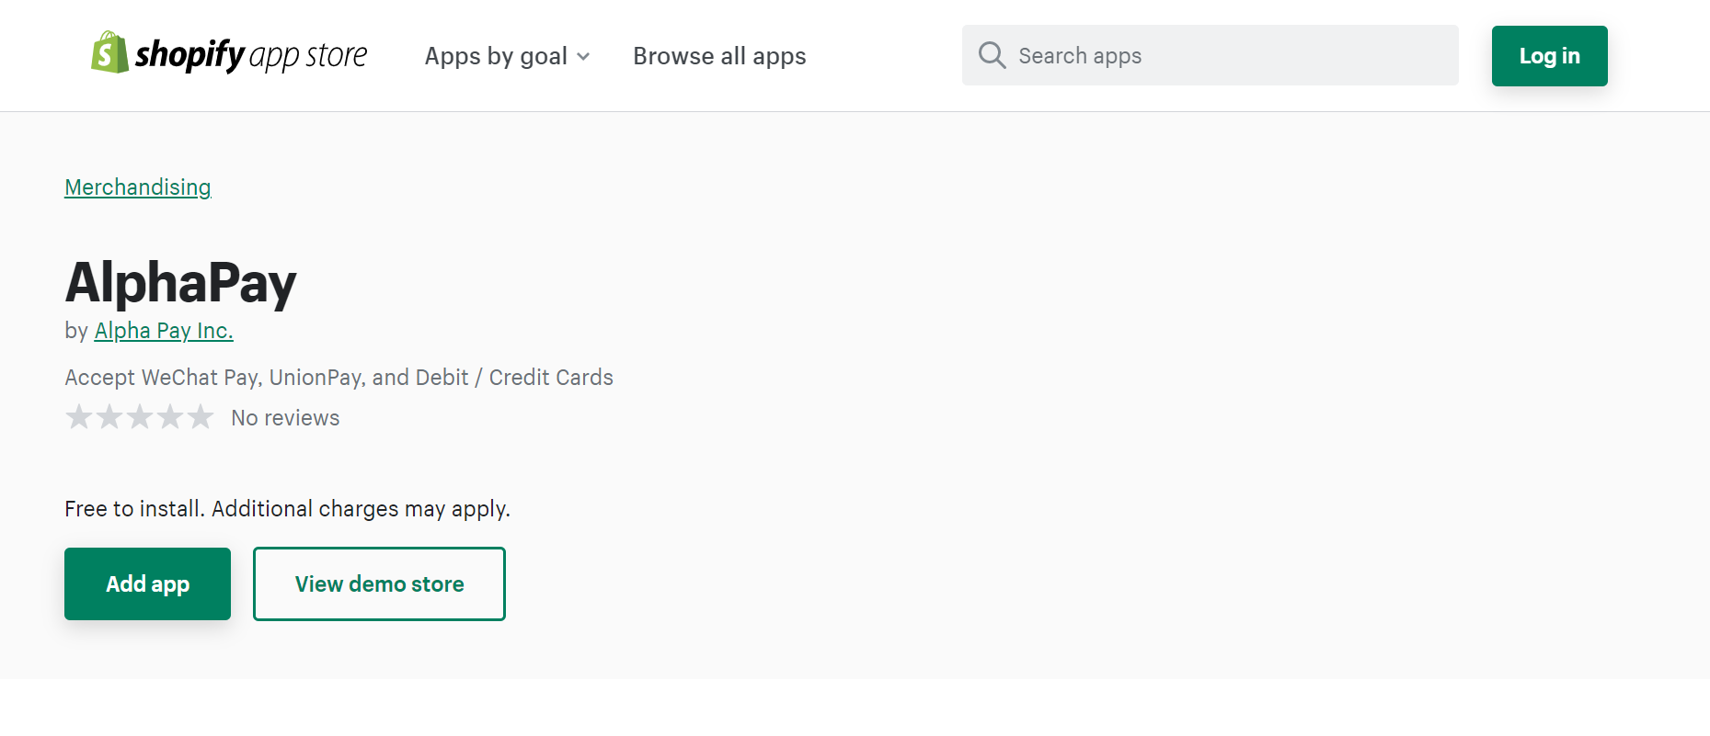1710x736 pixels.
Task: Focus the Search apps field
Action: (1210, 55)
